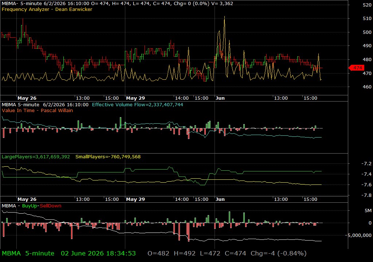373x262 pixels.
Task: Click the 460 price level on the right scale
Action: [367, 87]
